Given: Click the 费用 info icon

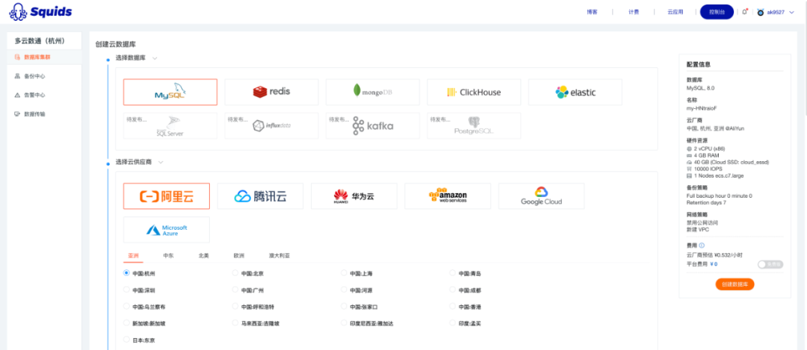Looking at the screenshot, I should click(x=702, y=246).
